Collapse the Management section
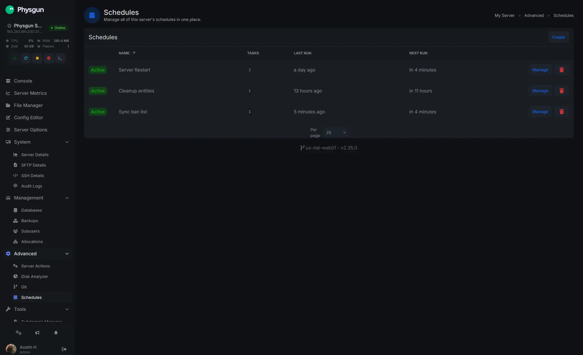583x355 pixels. tap(37, 198)
